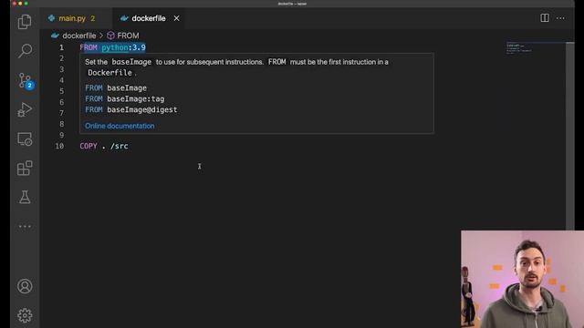Viewport: 584px width, 328px height.
Task: Open the Run and Debug view
Action: point(25,109)
